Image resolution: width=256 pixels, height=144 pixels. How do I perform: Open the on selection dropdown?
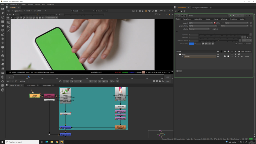click(51, 18)
